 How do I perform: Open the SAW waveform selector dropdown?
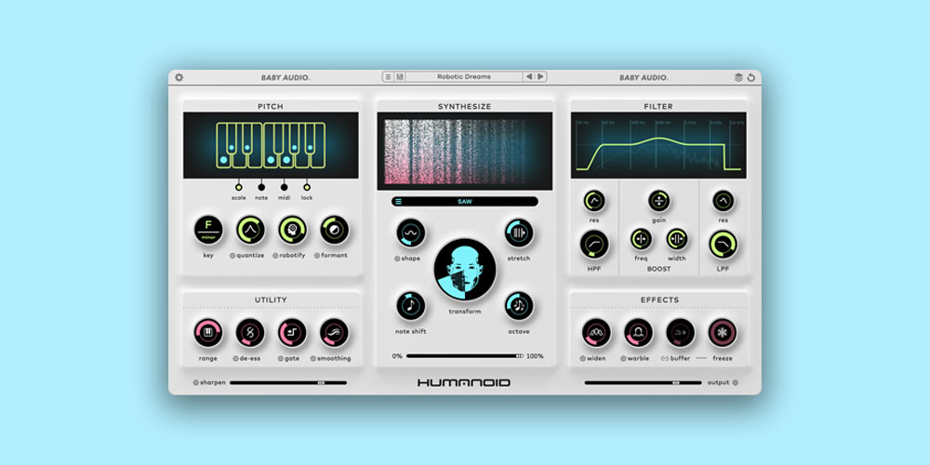465,201
